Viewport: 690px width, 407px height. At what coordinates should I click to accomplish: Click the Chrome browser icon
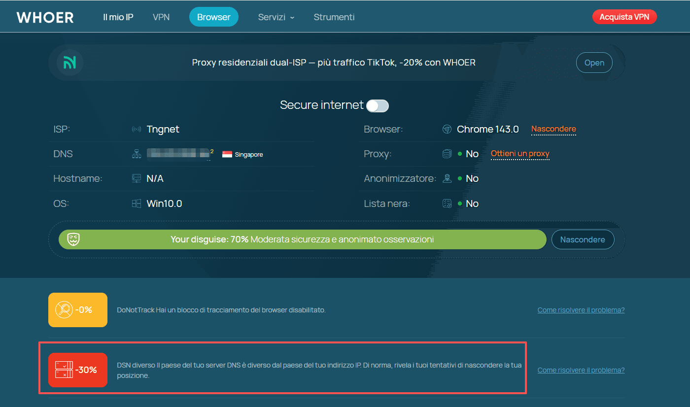click(x=447, y=130)
